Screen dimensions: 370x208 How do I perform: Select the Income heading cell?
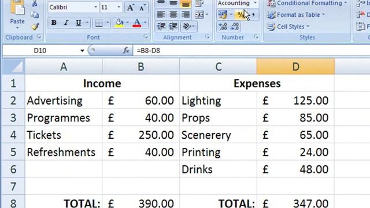pos(102,83)
